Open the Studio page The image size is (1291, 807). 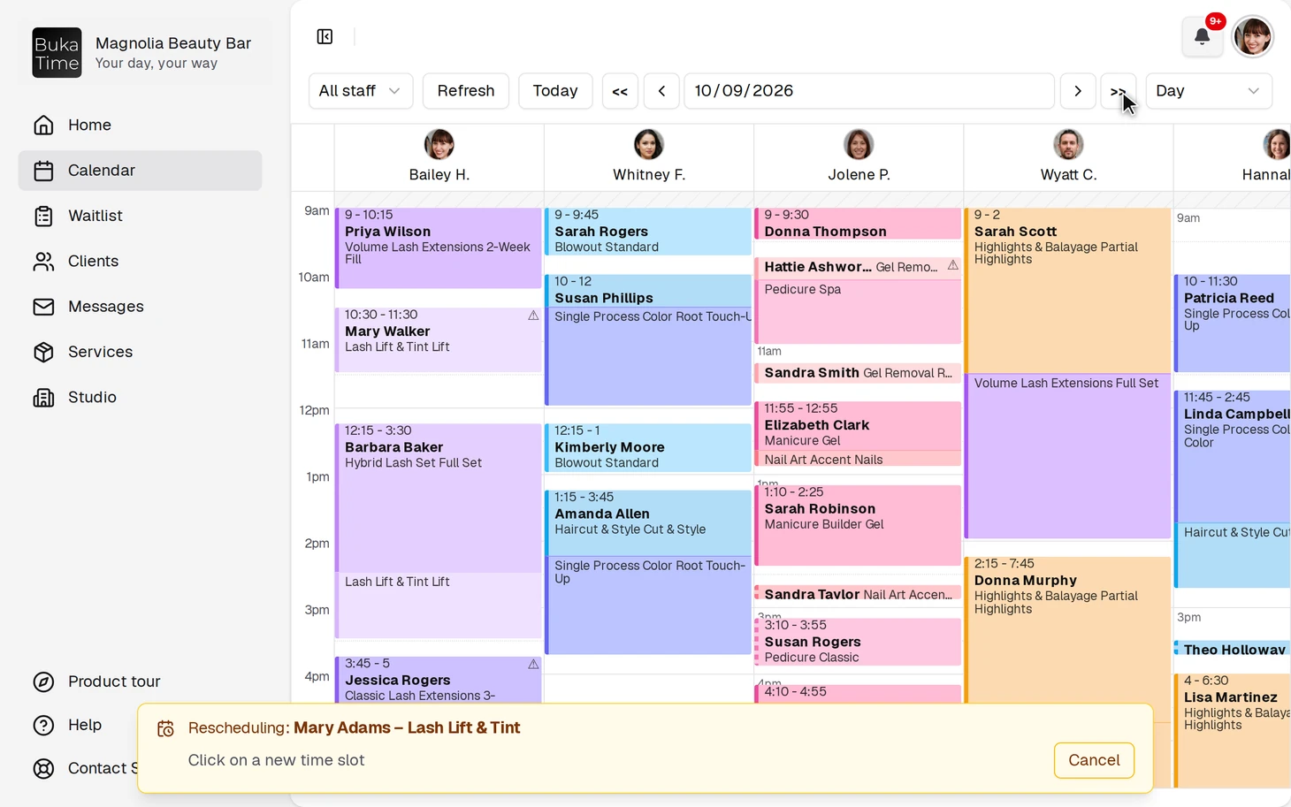click(140, 397)
